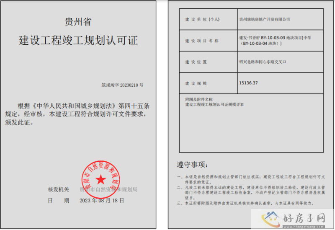Select the date 2023 年 08 月 18 日
The width and height of the screenshot is (335, 230).
tap(102, 201)
